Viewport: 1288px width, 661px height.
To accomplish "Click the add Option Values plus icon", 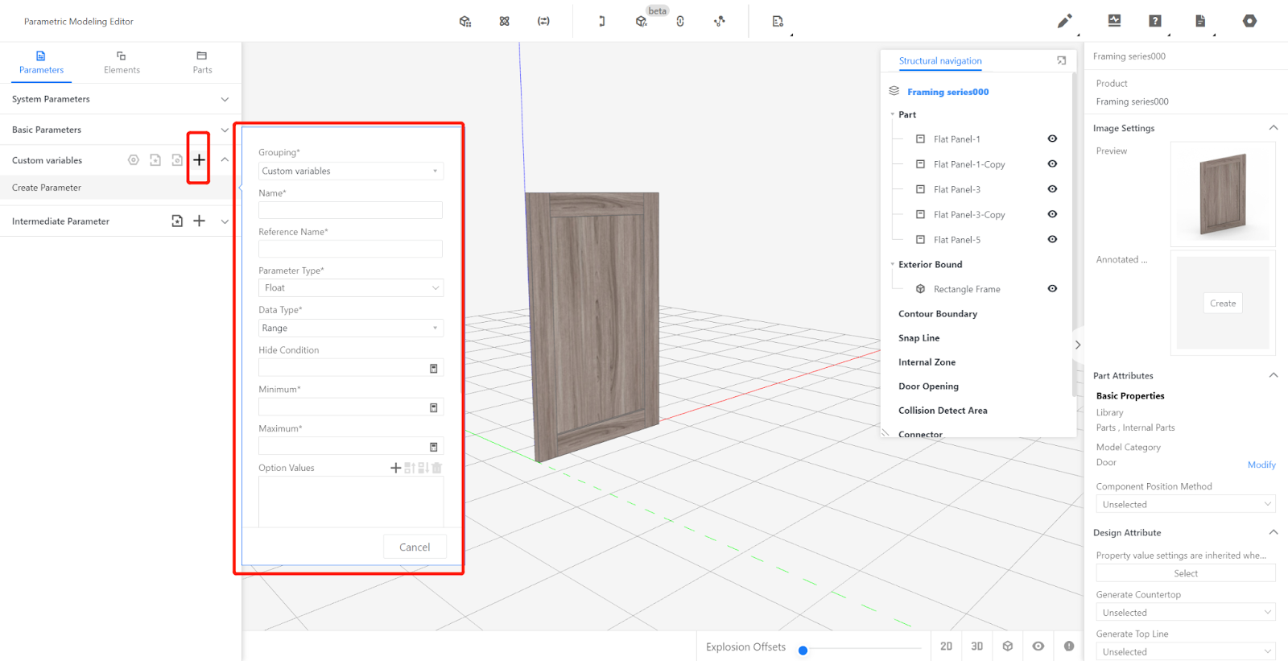I will click(x=395, y=468).
